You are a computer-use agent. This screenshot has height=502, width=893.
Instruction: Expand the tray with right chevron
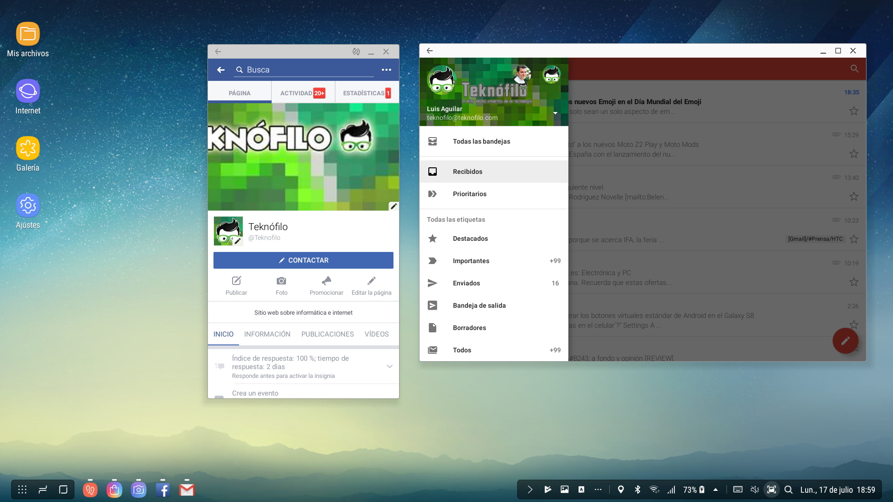click(530, 489)
